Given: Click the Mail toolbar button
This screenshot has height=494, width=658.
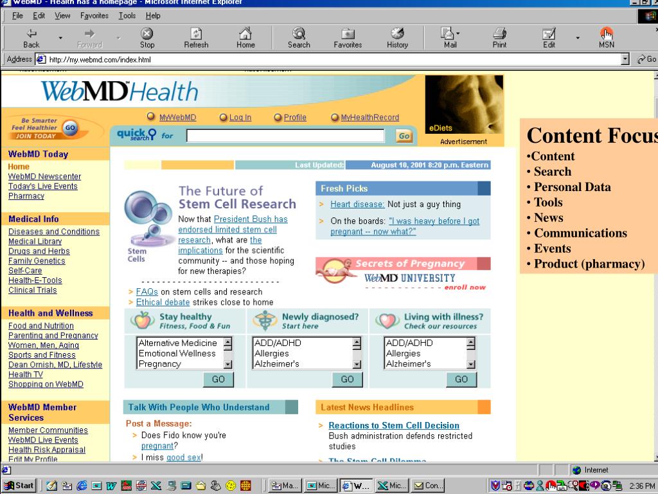Looking at the screenshot, I should pyautogui.click(x=450, y=38).
